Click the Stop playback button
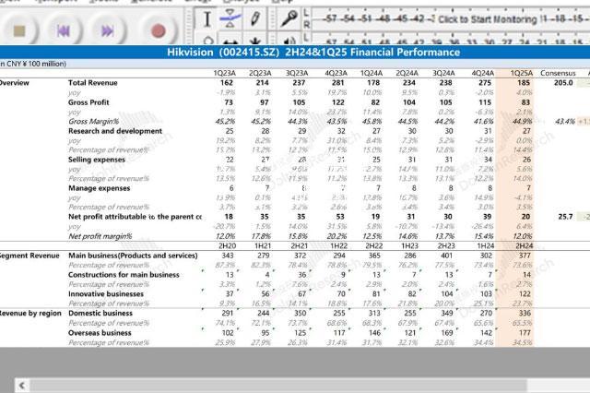 tap(19, 30)
